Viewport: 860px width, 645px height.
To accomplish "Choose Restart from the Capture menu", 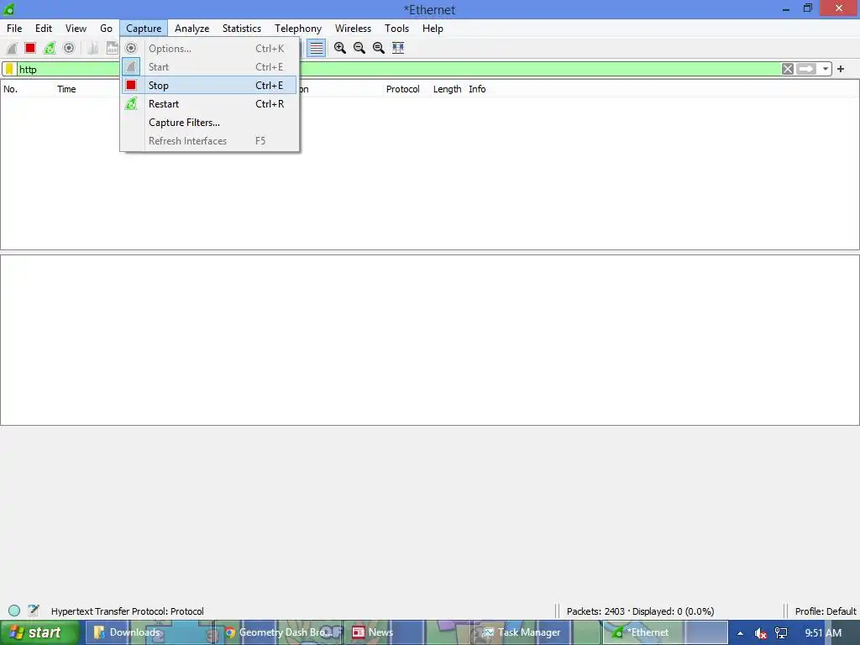I will 209,104.
